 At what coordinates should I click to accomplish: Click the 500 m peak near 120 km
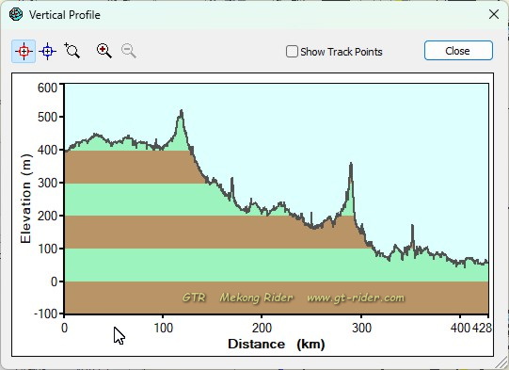tap(182, 112)
